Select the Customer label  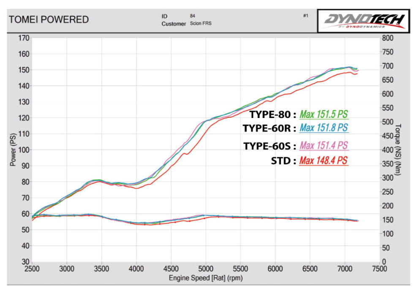point(174,24)
